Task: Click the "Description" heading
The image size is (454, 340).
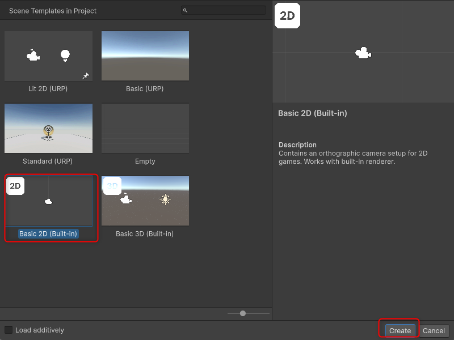Action: point(297,145)
